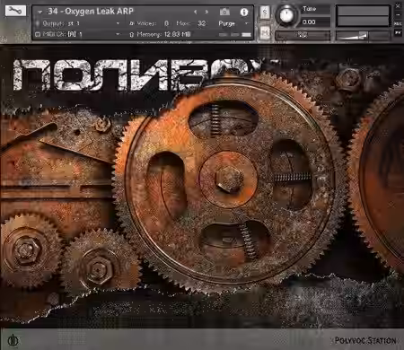
Task: Adjust the pan slider below Tune knob
Action: pyautogui.click(x=303, y=35)
